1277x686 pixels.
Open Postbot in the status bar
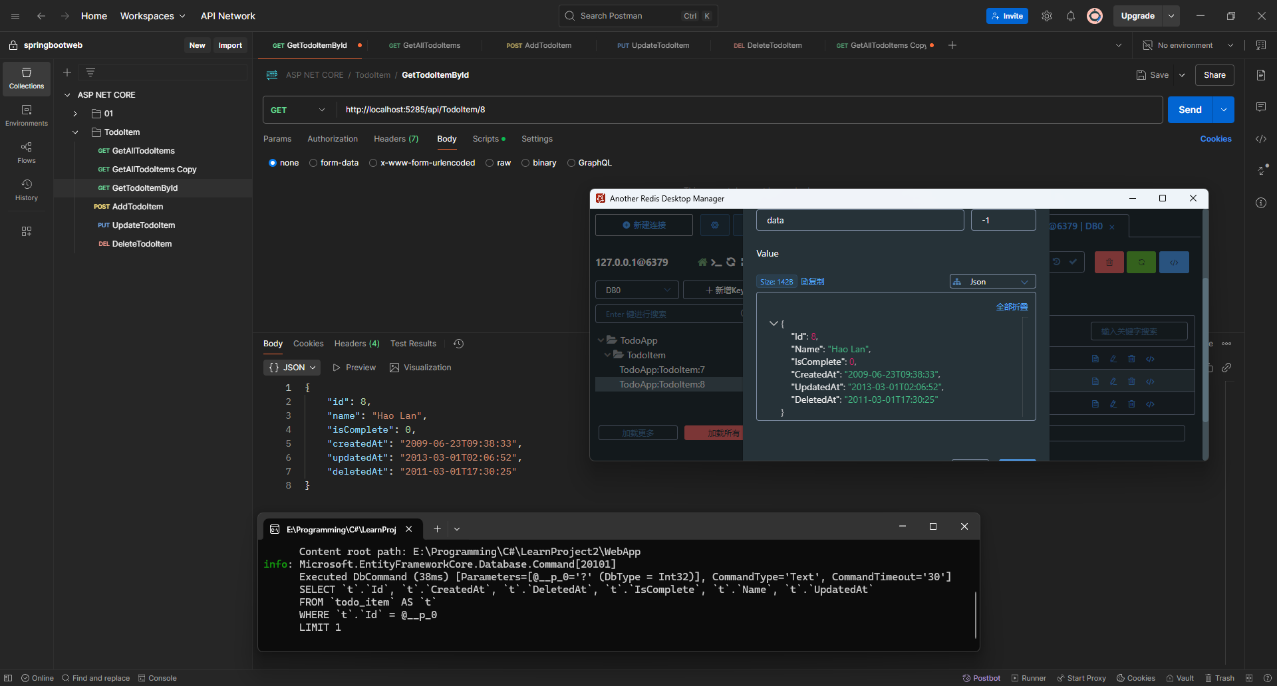coord(981,678)
